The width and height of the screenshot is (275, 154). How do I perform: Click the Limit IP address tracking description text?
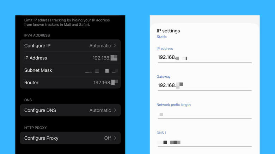pos(67,23)
